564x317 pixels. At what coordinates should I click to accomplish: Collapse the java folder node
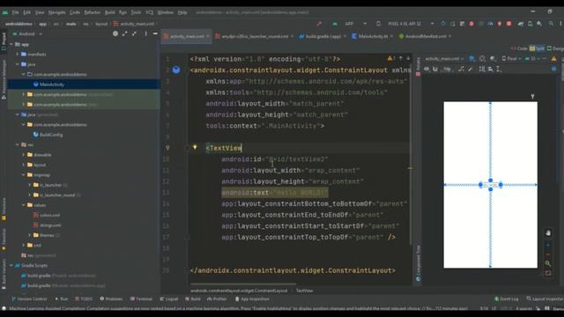(x=18, y=64)
